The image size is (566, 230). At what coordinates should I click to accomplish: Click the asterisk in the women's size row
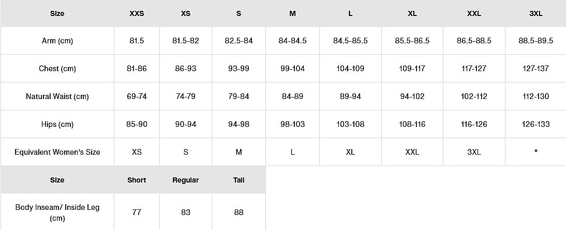tap(535, 152)
